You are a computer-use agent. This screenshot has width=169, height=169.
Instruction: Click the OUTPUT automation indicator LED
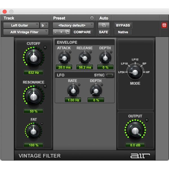[147, 120]
